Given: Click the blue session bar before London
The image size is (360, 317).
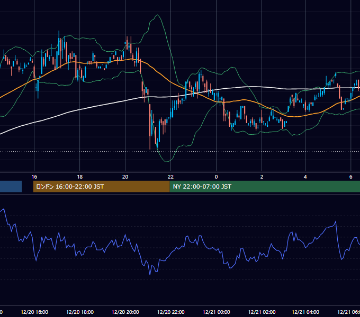Looking at the screenshot, I should click(x=11, y=187).
